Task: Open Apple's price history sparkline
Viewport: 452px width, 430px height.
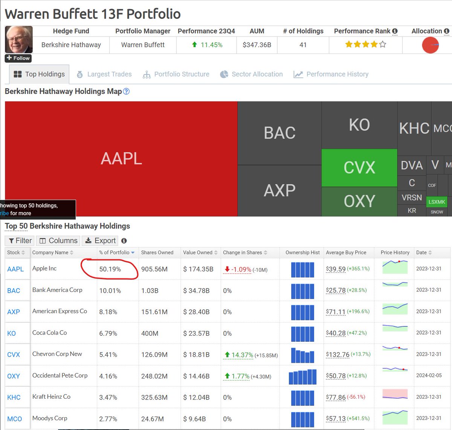Action: 395,267
